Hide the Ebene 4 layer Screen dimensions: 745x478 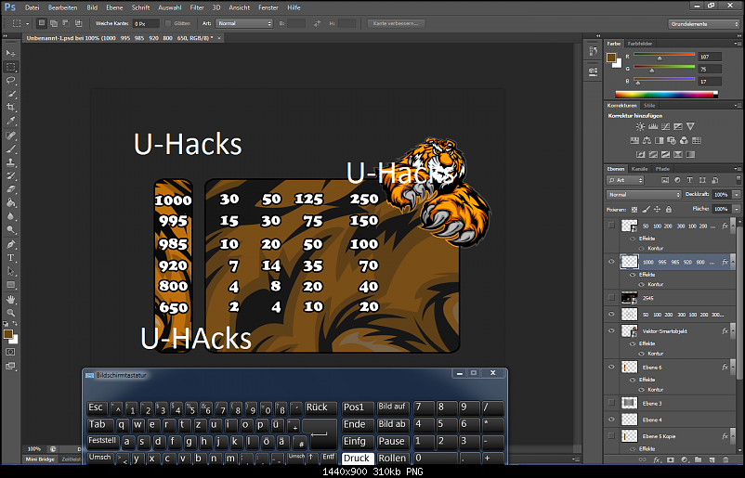(611, 420)
